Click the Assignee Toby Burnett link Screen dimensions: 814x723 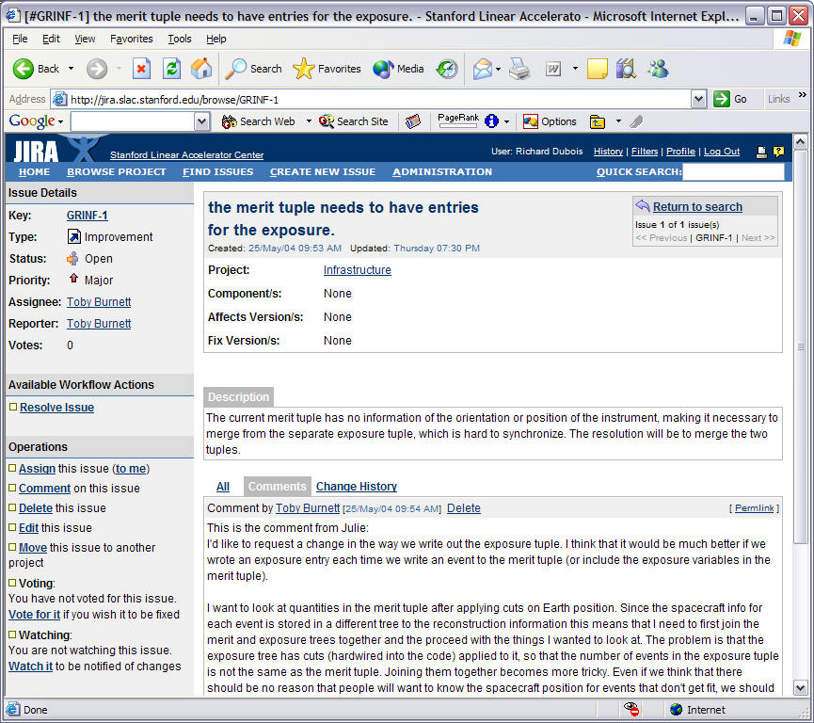point(99,302)
